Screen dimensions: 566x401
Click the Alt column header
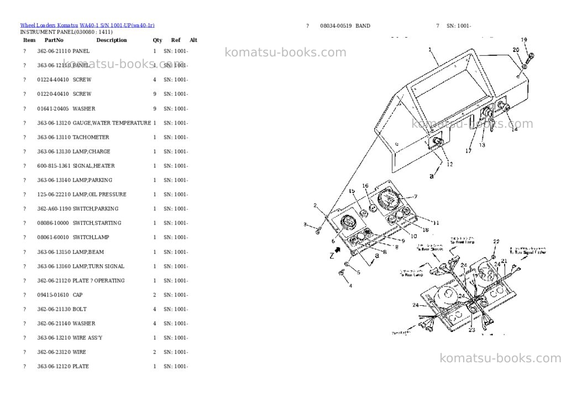pos(193,40)
